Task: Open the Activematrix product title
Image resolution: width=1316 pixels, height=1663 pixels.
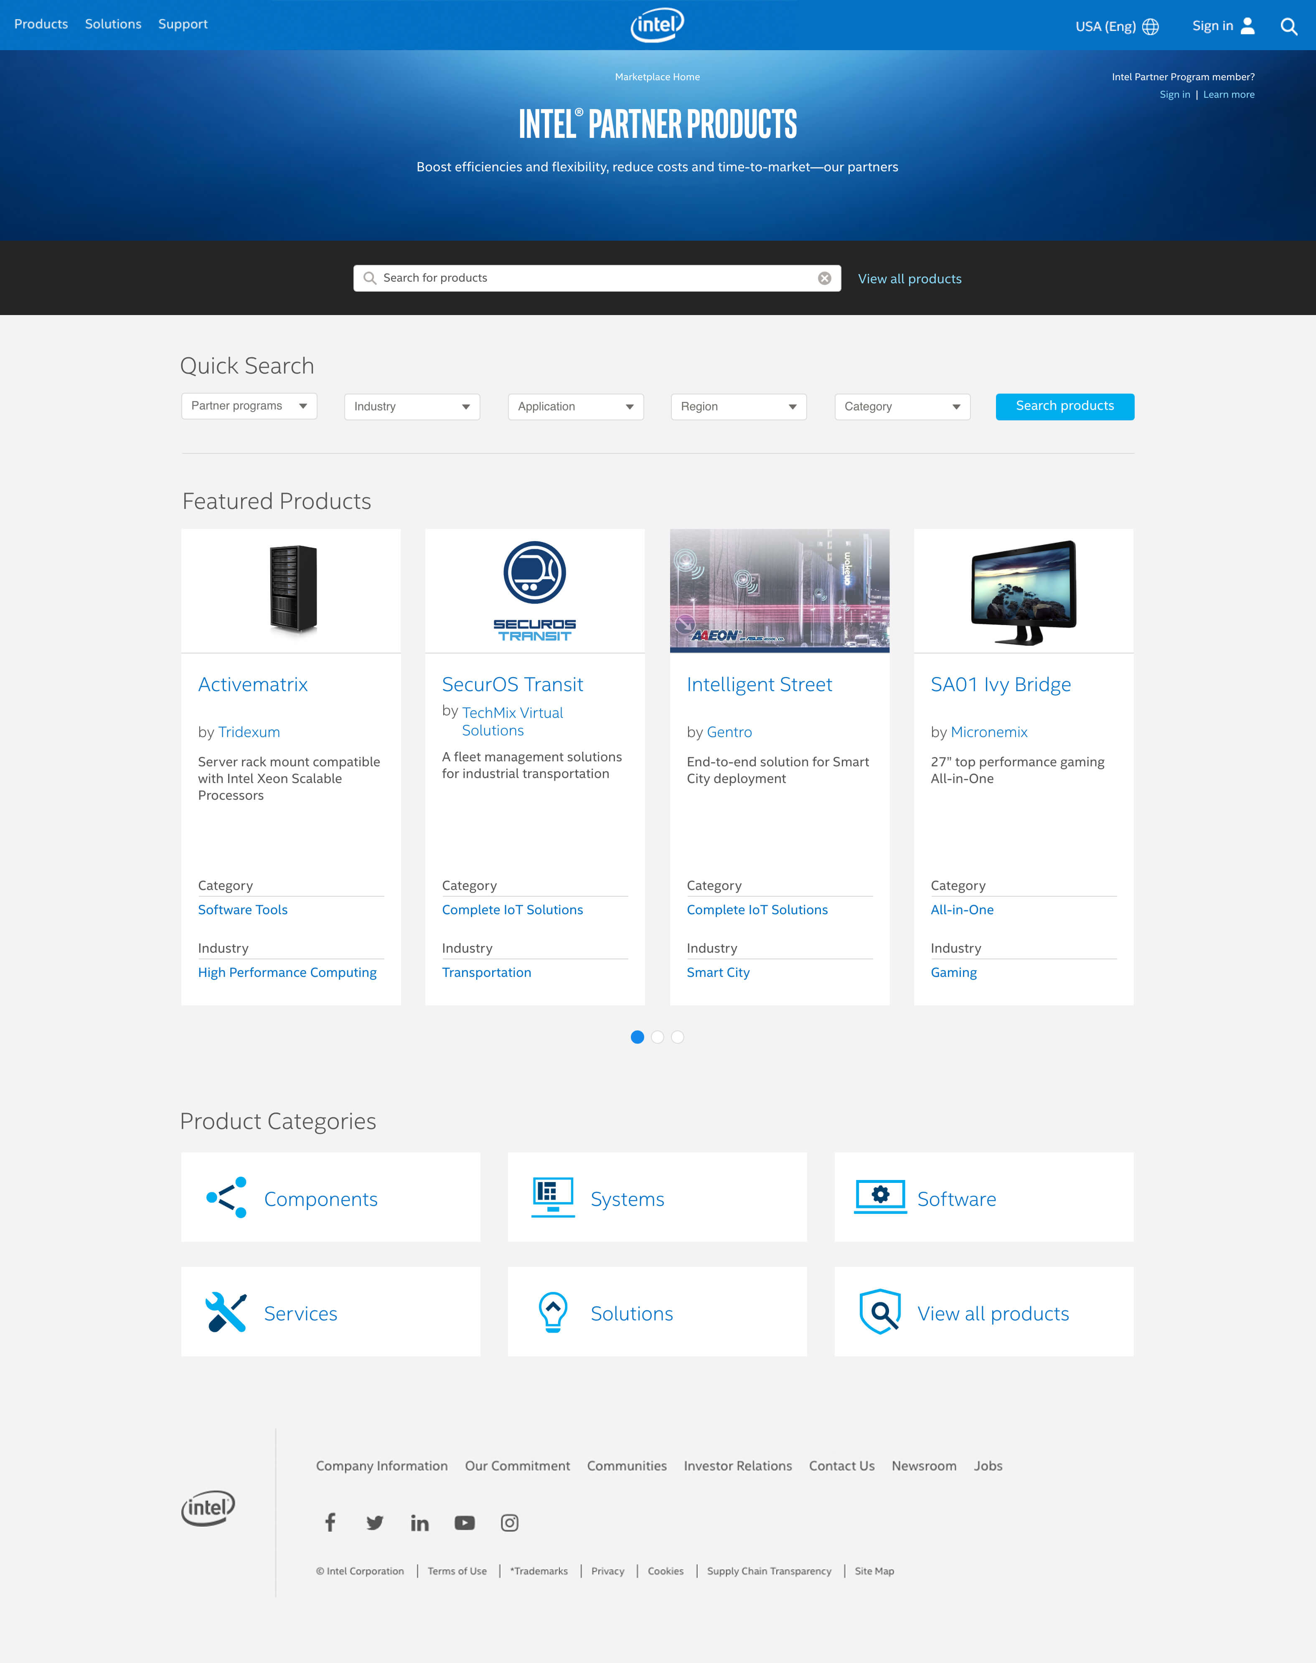Action: (x=253, y=684)
